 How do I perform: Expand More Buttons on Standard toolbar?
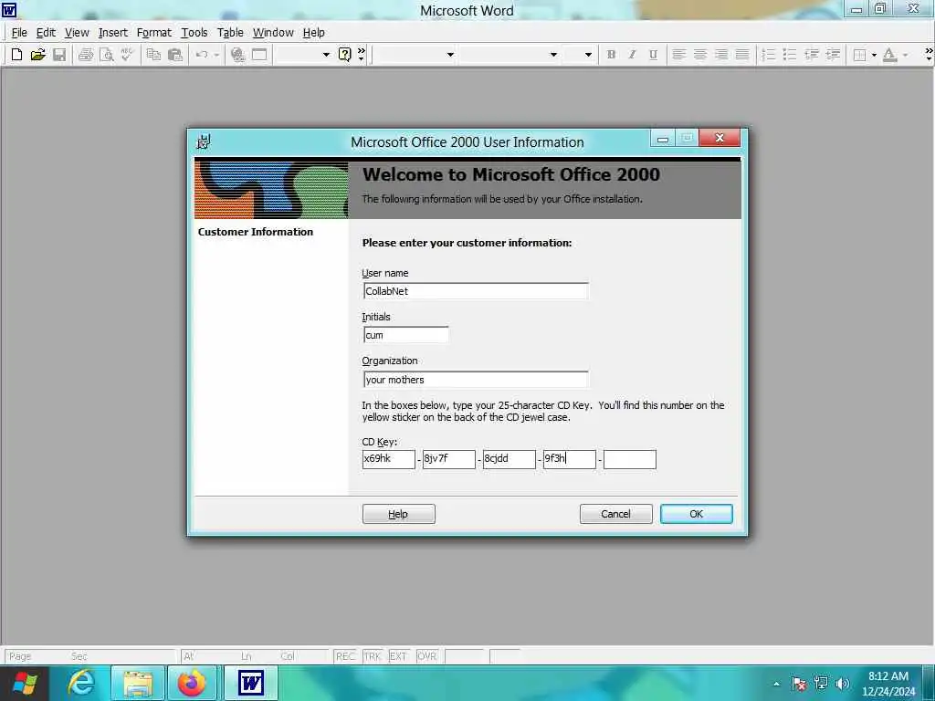(x=362, y=55)
